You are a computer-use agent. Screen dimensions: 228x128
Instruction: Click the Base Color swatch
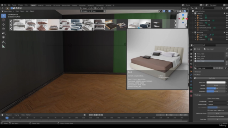click(x=216, y=82)
